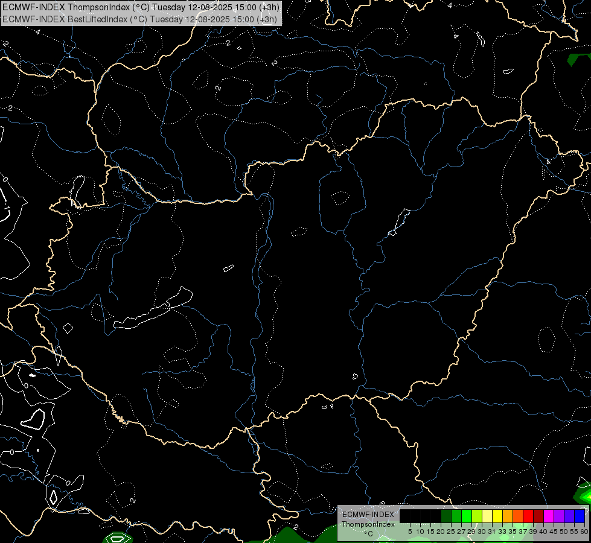The width and height of the screenshot is (591, 543).
Task: Click the legend scale value 10
Action: 420,532
